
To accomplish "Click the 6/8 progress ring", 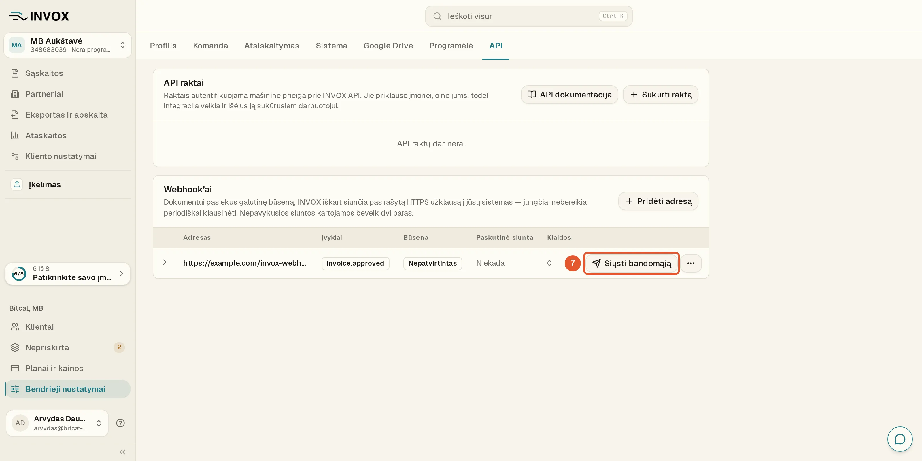I will pyautogui.click(x=19, y=274).
